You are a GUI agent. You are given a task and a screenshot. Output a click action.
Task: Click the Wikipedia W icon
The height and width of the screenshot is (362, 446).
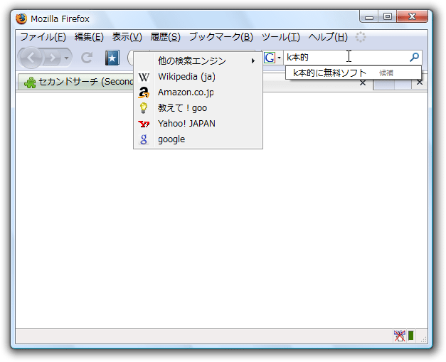pos(144,77)
